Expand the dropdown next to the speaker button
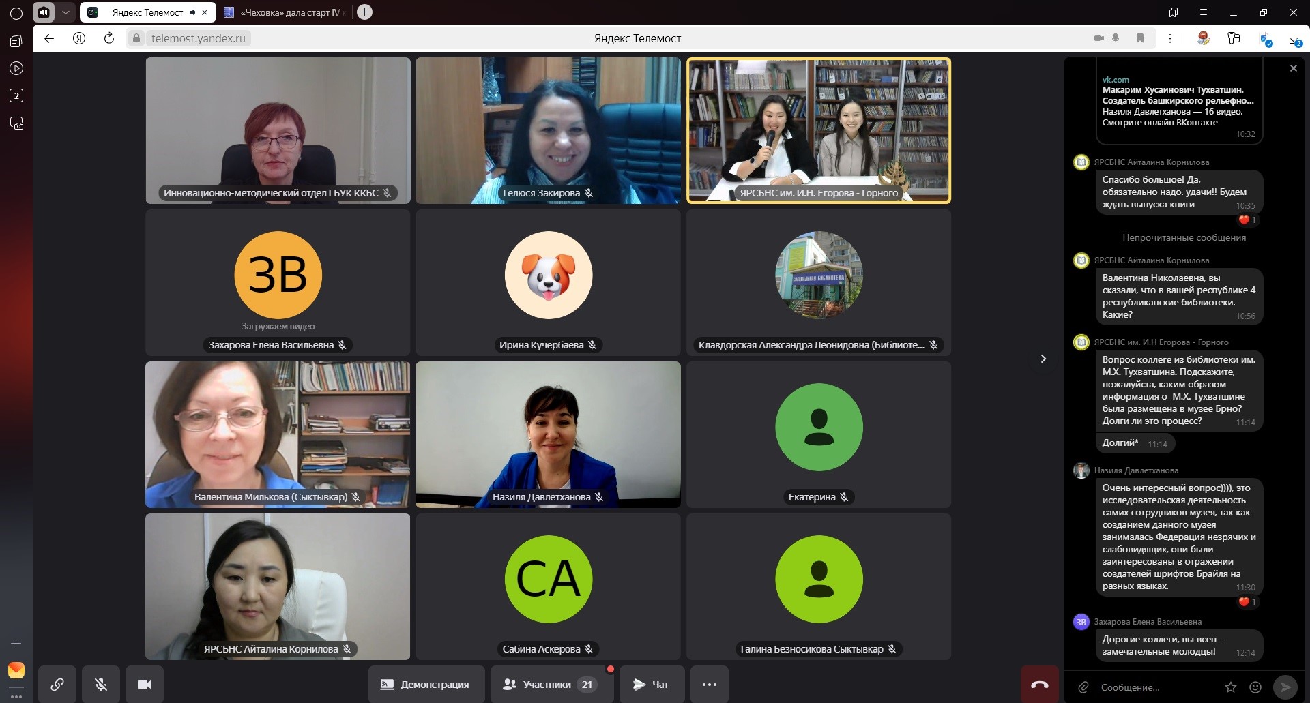 pyautogui.click(x=65, y=12)
